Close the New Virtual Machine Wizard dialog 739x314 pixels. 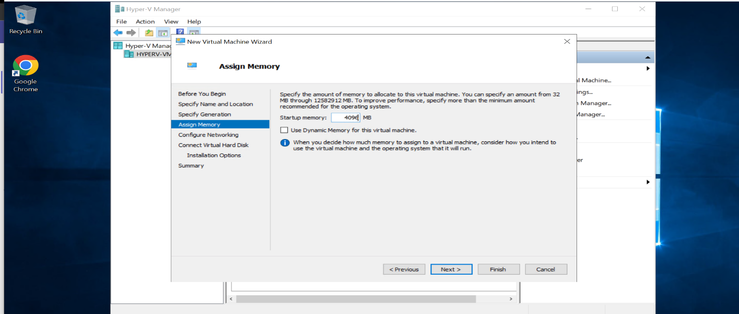click(x=567, y=41)
